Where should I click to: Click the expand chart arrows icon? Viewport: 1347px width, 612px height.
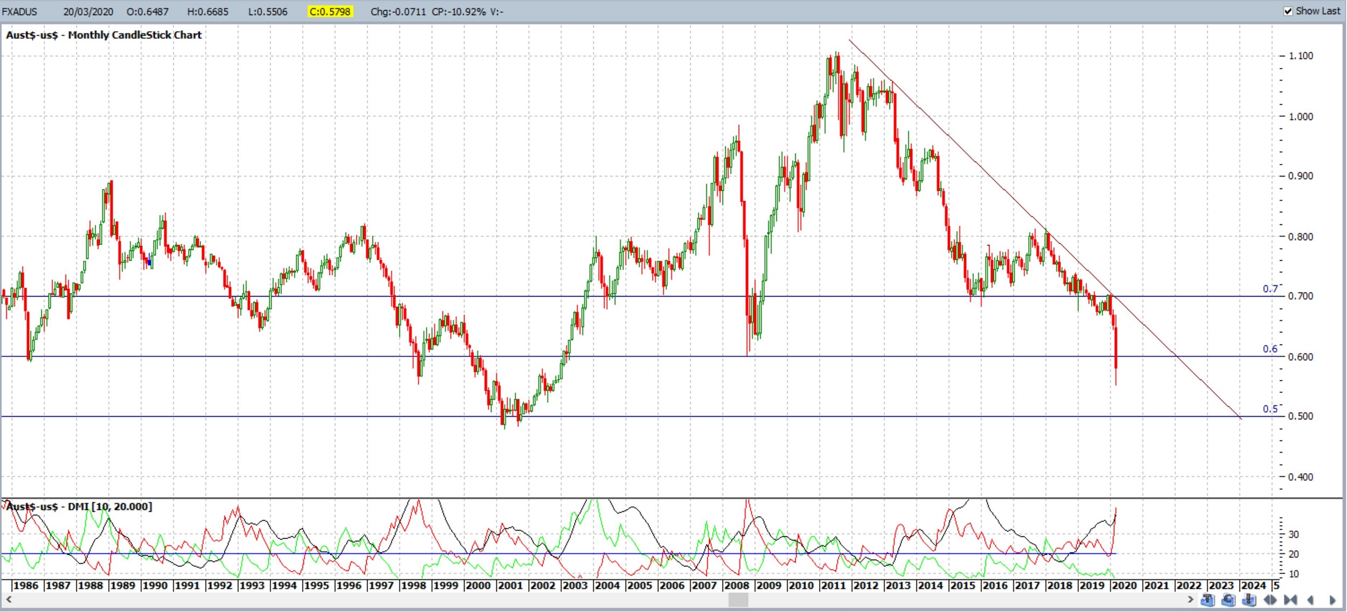pos(1270,600)
